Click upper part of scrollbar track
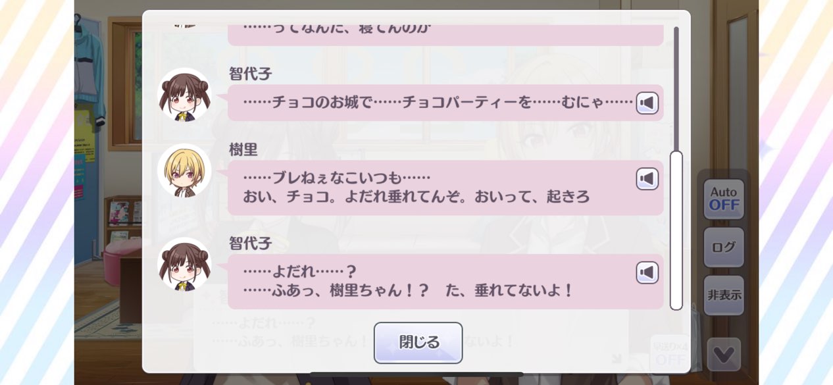 (x=676, y=89)
